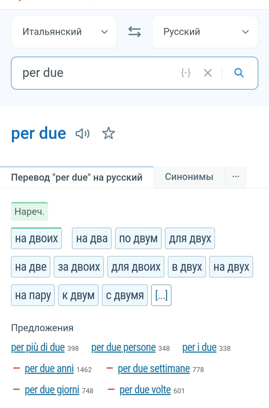The width and height of the screenshot is (269, 408).
Task: Open the three-dots more tabs menu
Action: (236, 177)
